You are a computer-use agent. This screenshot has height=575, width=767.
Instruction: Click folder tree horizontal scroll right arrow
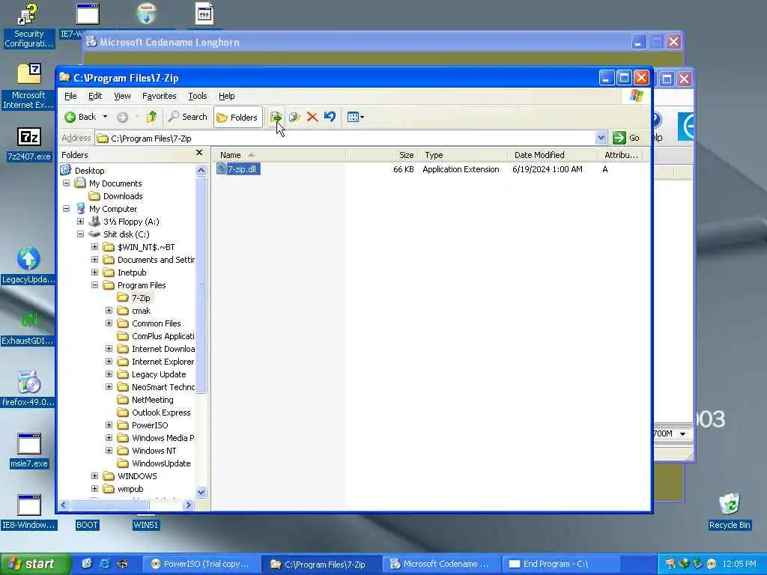point(188,505)
